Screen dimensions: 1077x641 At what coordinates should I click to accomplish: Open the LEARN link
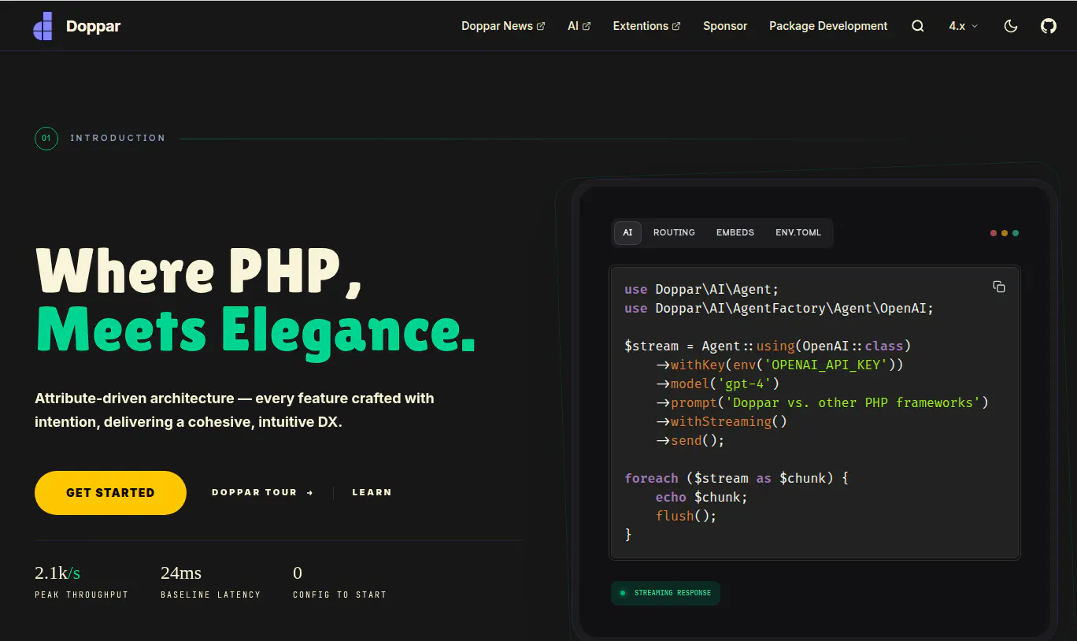tap(372, 493)
